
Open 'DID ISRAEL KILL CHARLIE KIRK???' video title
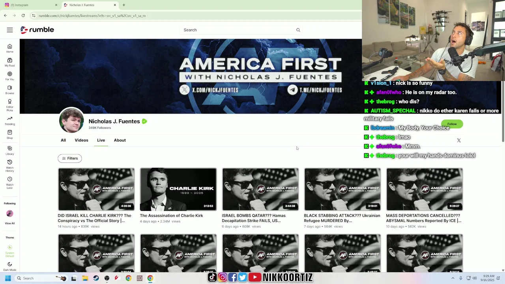click(95, 218)
